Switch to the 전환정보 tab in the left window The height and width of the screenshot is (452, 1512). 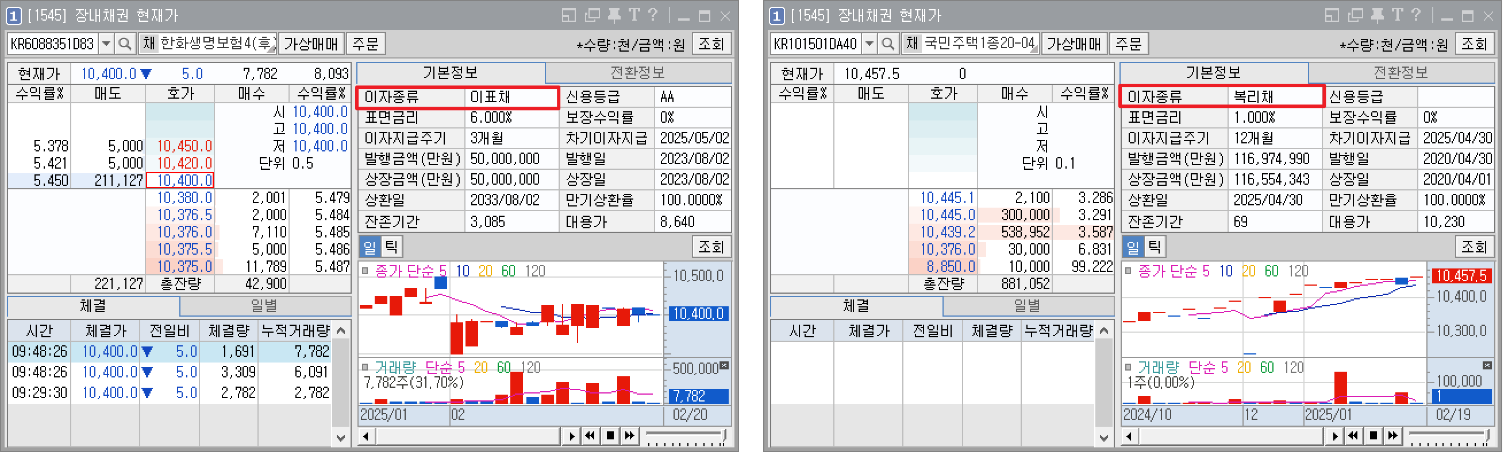(x=638, y=73)
